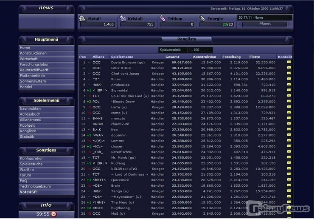Image resolution: width=314 pixels, height=219 pixels.
Task: Open the Konstruktionen menu item
Action: 46,53
